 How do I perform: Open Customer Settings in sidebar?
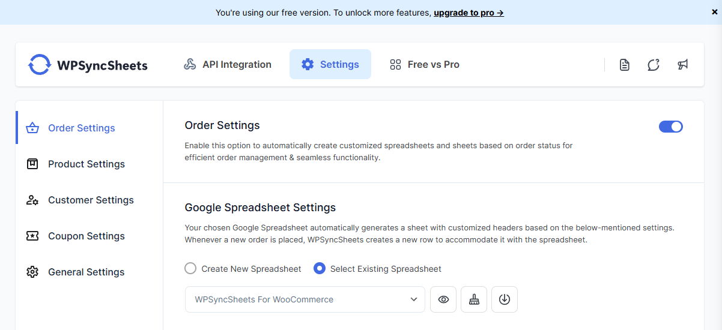(x=89, y=200)
